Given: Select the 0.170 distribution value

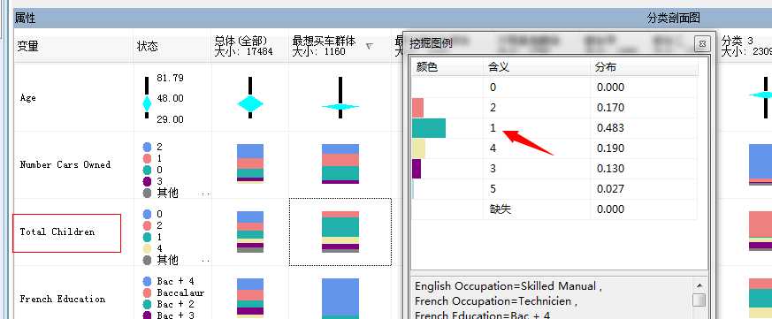Looking at the screenshot, I should click(610, 107).
